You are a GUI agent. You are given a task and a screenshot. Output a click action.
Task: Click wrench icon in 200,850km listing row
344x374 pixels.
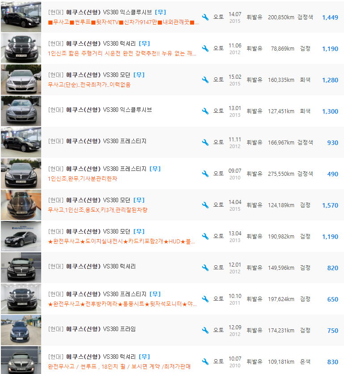[x=205, y=17]
